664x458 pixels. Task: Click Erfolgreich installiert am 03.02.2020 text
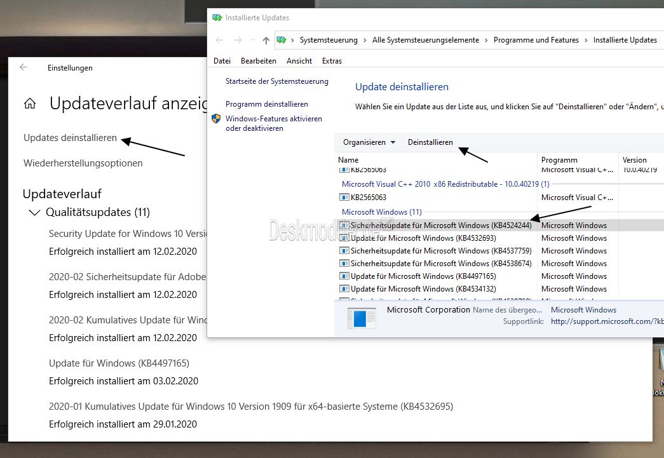click(123, 381)
